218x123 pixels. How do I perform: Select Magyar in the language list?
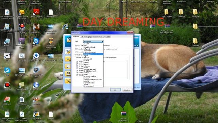pyautogui.click(x=93, y=64)
